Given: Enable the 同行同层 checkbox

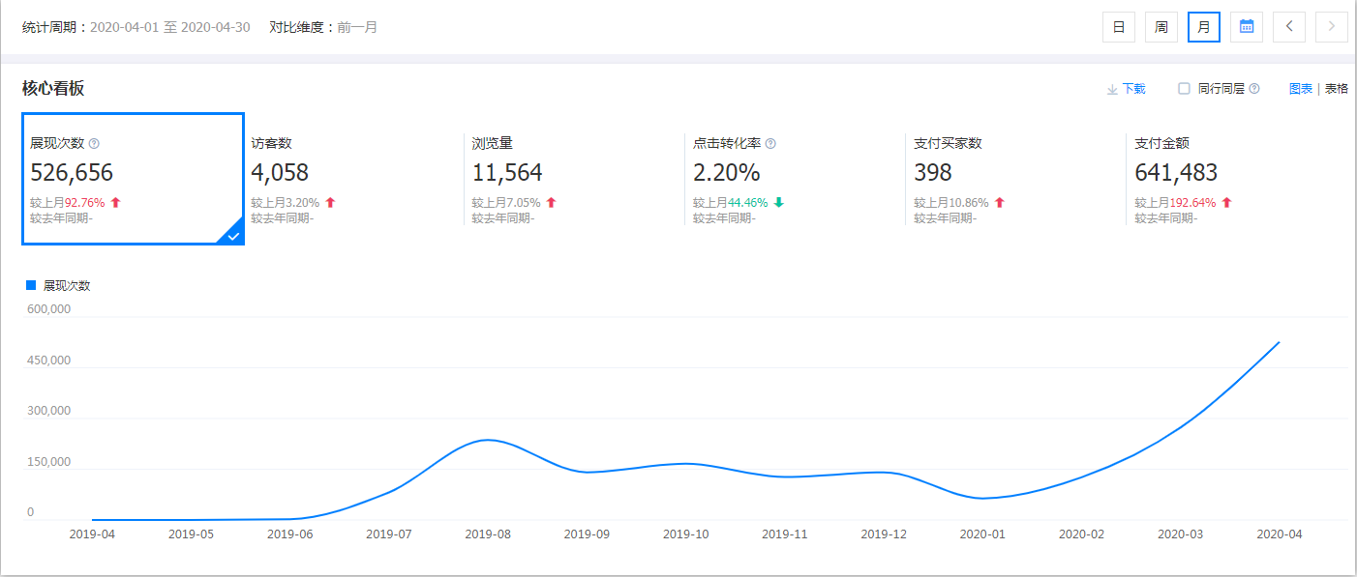Looking at the screenshot, I should pyautogui.click(x=1184, y=89).
